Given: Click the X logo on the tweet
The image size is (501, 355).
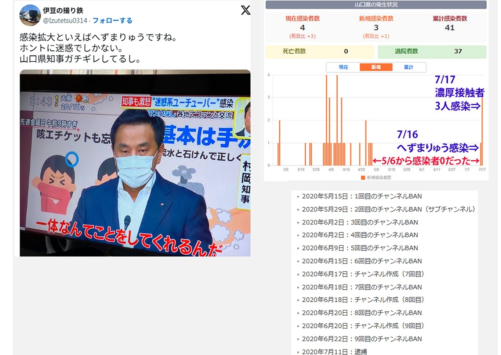Looking at the screenshot, I should (x=246, y=10).
